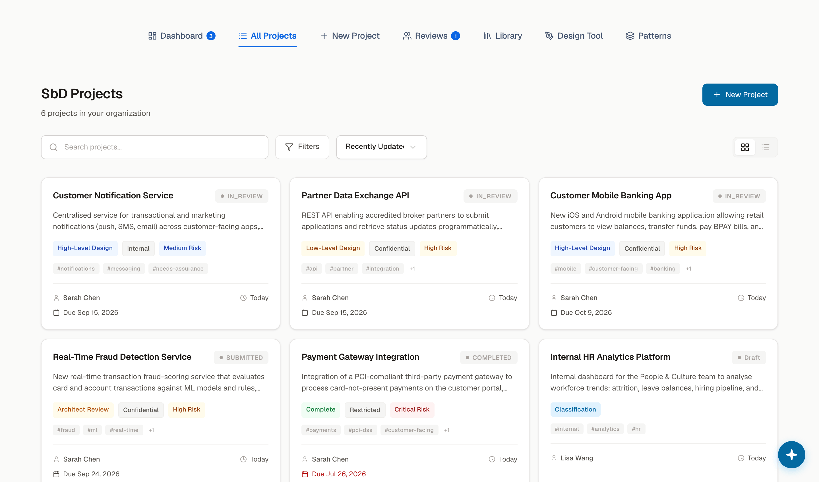Open the Patterns tab
Viewport: 819px width, 482px height.
point(648,36)
